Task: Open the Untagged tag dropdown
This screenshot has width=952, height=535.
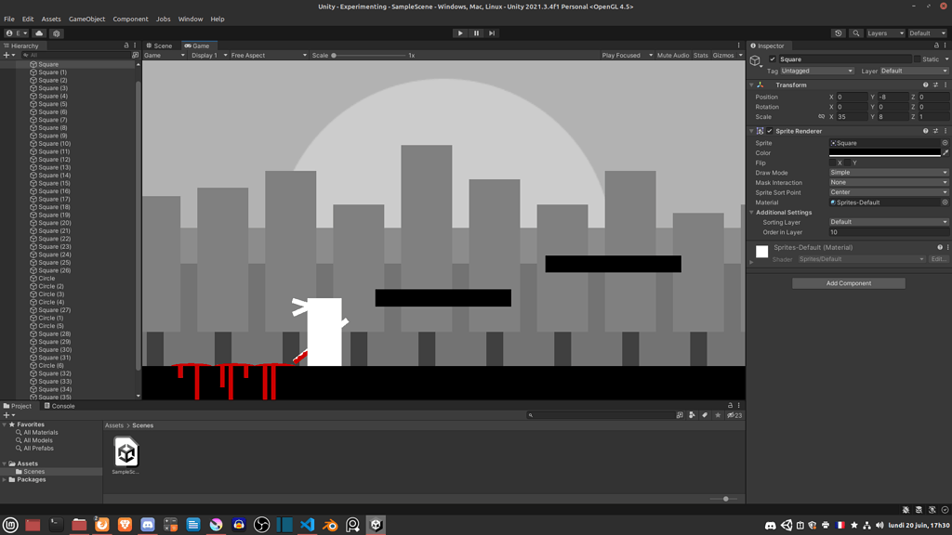Action: (816, 71)
